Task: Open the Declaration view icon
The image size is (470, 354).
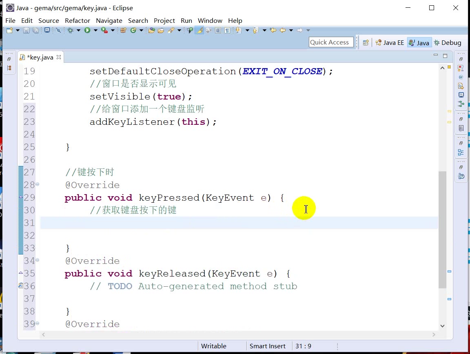Action: 461,86
